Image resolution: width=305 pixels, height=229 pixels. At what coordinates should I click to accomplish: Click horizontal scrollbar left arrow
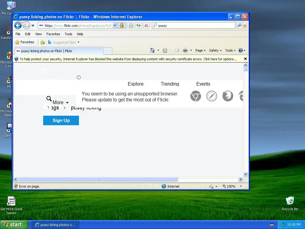click(16, 179)
